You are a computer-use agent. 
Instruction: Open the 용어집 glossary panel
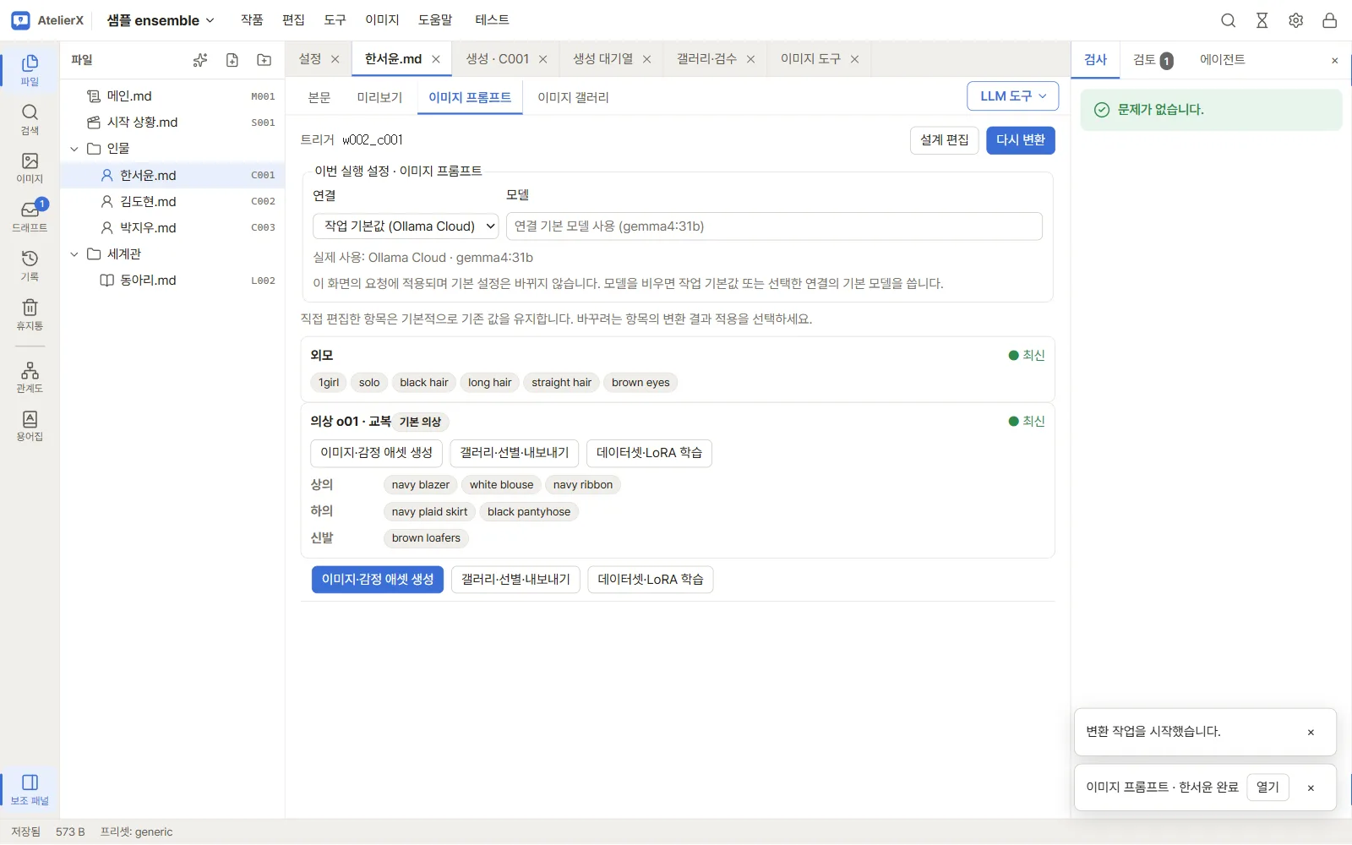30,426
